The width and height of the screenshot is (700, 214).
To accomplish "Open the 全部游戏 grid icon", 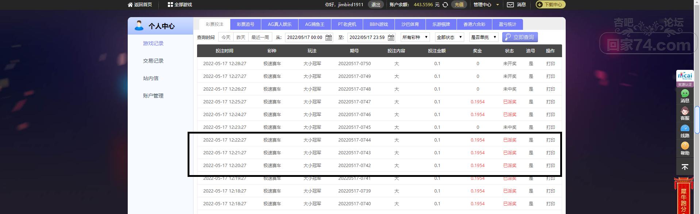I will pos(170,5).
